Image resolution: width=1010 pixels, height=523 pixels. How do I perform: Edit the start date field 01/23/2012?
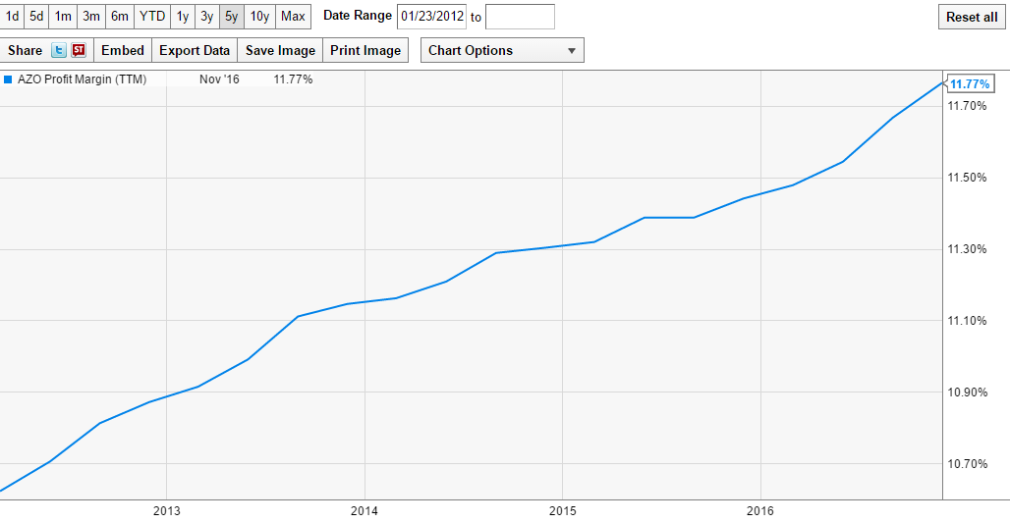coord(431,17)
